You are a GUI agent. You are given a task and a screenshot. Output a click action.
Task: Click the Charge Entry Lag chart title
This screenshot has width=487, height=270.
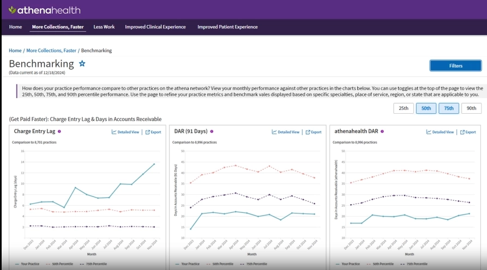[x=34, y=131]
